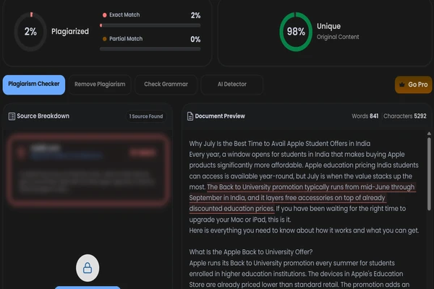The image size is (434, 289).
Task: Click the scrollbar up arrow
Action: tap(429, 134)
